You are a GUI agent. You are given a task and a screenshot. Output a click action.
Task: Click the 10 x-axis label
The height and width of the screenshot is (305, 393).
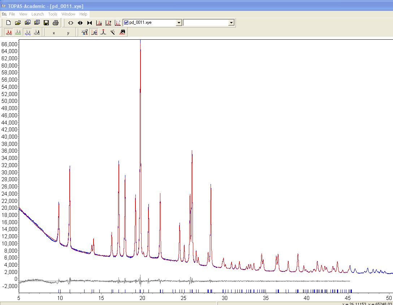tap(60, 298)
